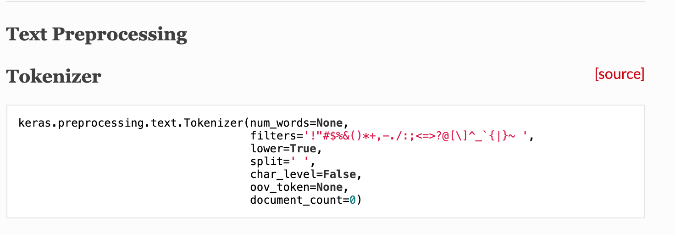Click the char_level=False parameter line
Viewport: 675px width, 234px height.
(x=306, y=174)
